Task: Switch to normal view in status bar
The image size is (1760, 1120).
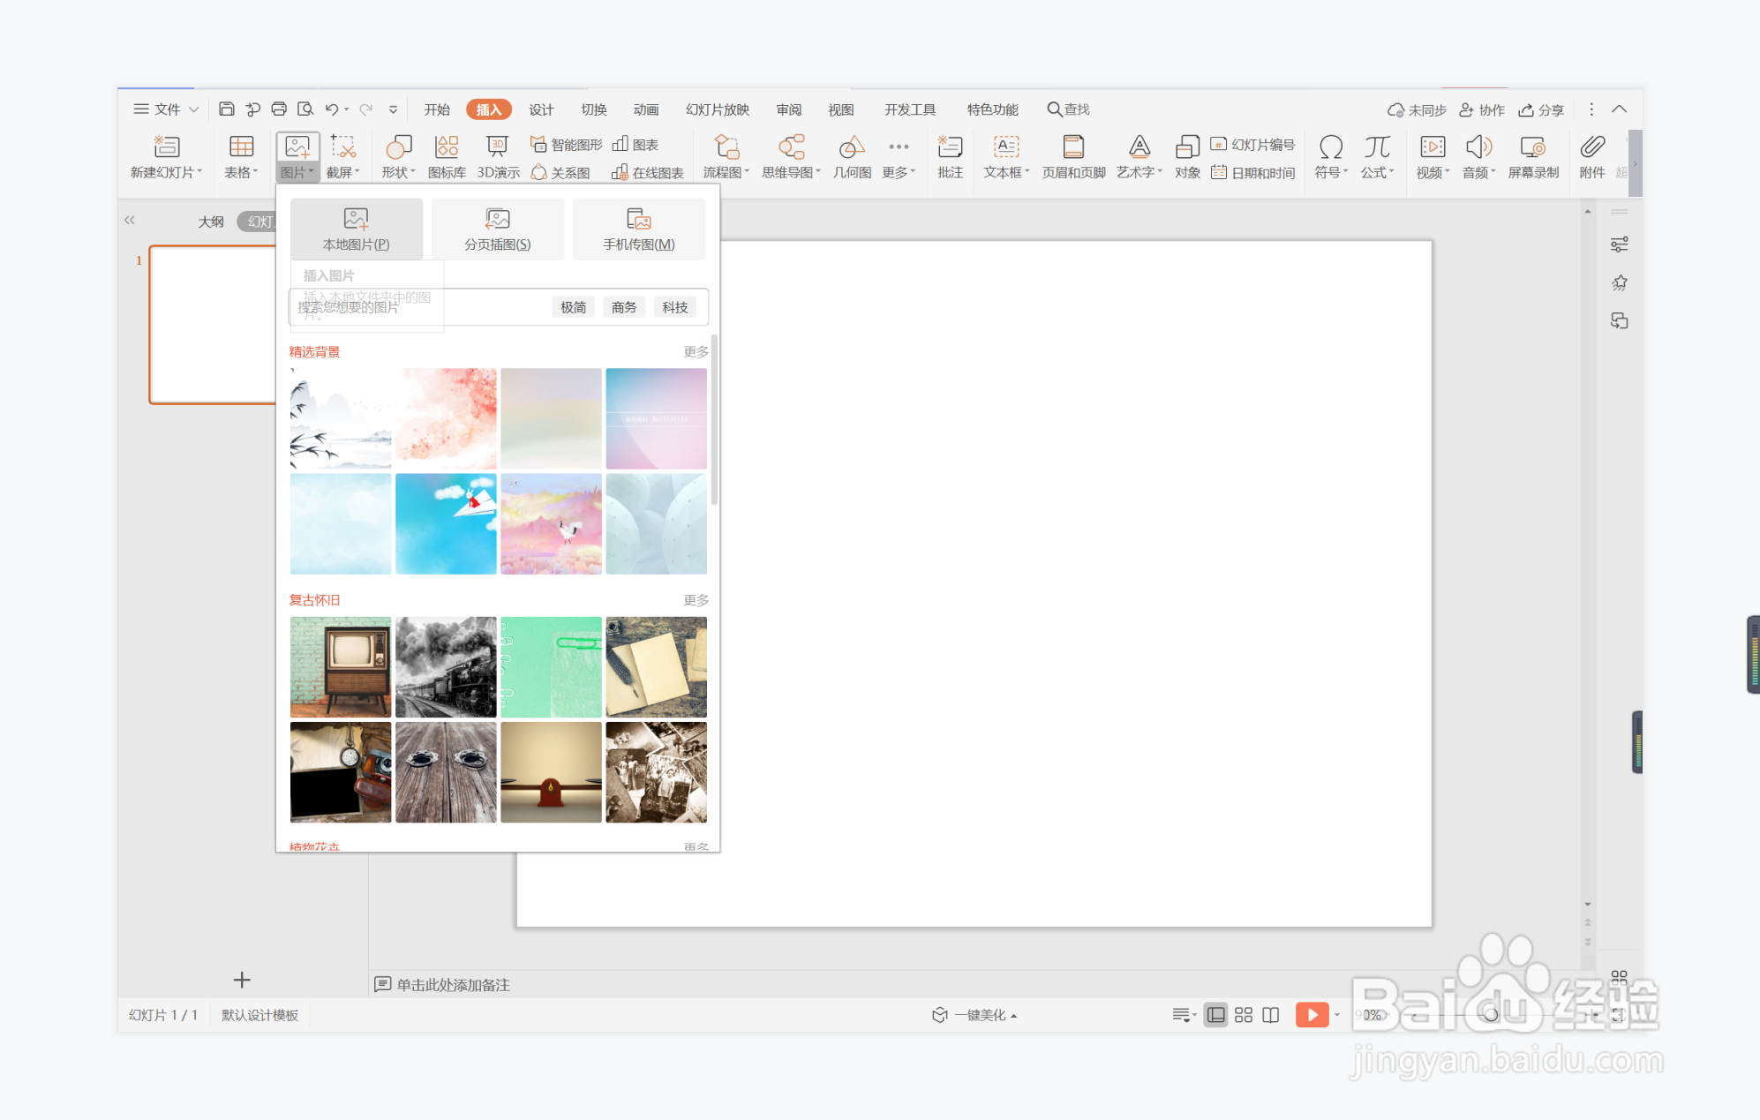Action: coord(1215,1015)
